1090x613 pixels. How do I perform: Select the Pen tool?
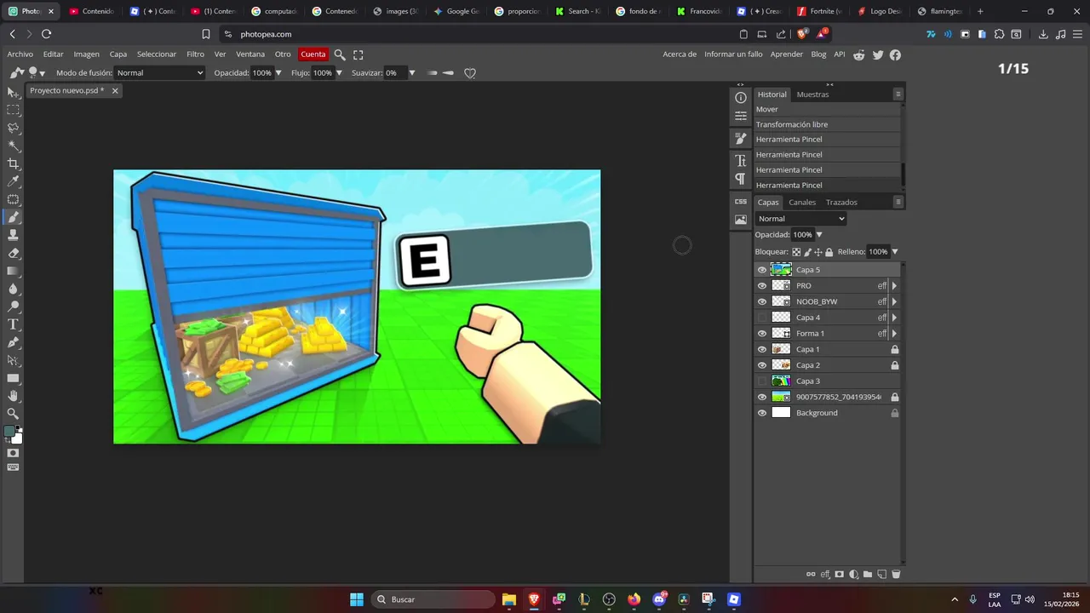tap(13, 342)
